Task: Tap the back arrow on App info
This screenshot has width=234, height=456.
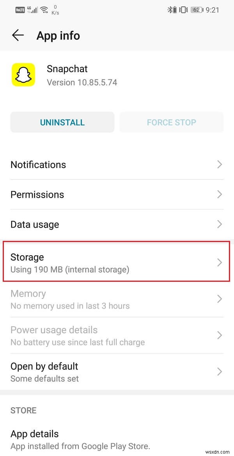Action: [x=18, y=35]
